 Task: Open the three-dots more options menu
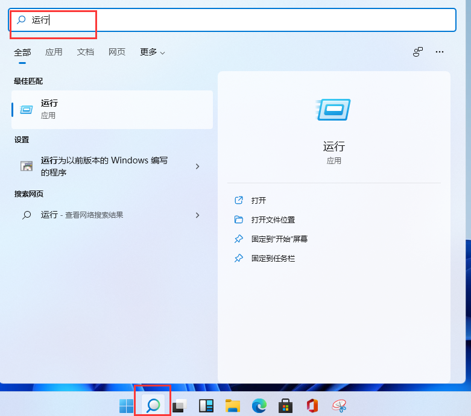(x=440, y=52)
